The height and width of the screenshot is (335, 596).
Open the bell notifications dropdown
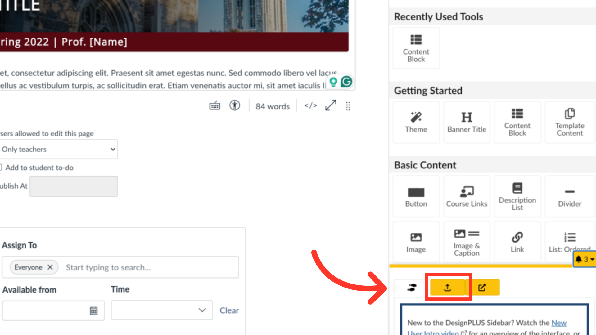pyautogui.click(x=585, y=259)
